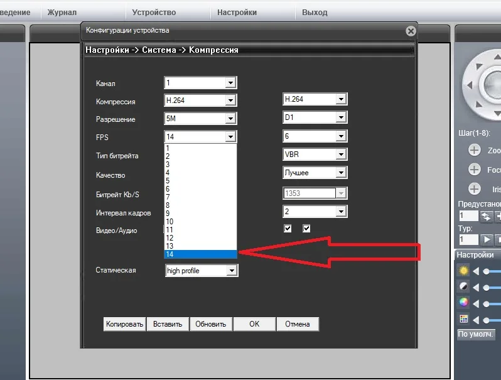Select 6 in the FPS list
The image size is (501, 380).
pos(200,189)
